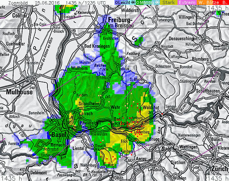Click the snowflake icon beside Leicht
This screenshot has width=229, height=181.
133,2
